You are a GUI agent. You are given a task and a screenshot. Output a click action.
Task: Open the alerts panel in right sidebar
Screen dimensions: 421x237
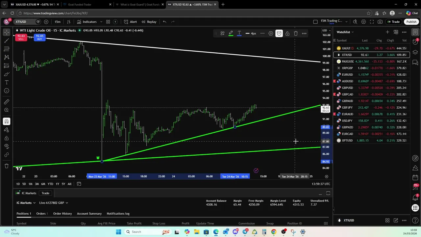pyautogui.click(x=415, y=42)
